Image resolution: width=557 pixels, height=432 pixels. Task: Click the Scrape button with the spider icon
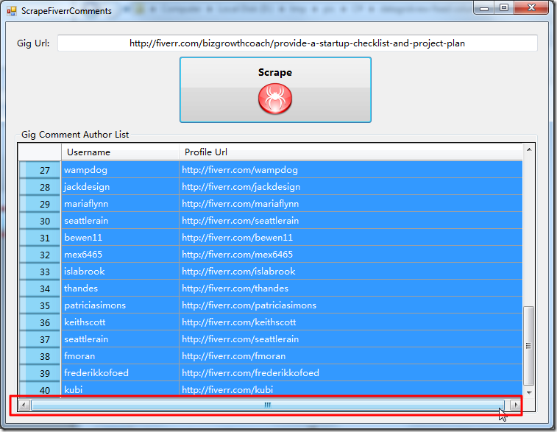(275, 90)
